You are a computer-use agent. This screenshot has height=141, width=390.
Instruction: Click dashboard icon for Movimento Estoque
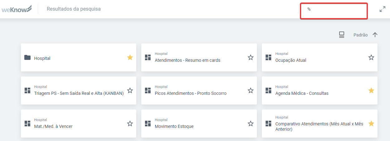click(x=148, y=124)
